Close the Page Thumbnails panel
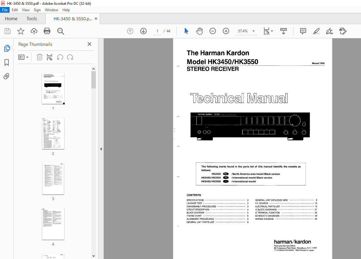The image size is (361, 259). pos(89,44)
